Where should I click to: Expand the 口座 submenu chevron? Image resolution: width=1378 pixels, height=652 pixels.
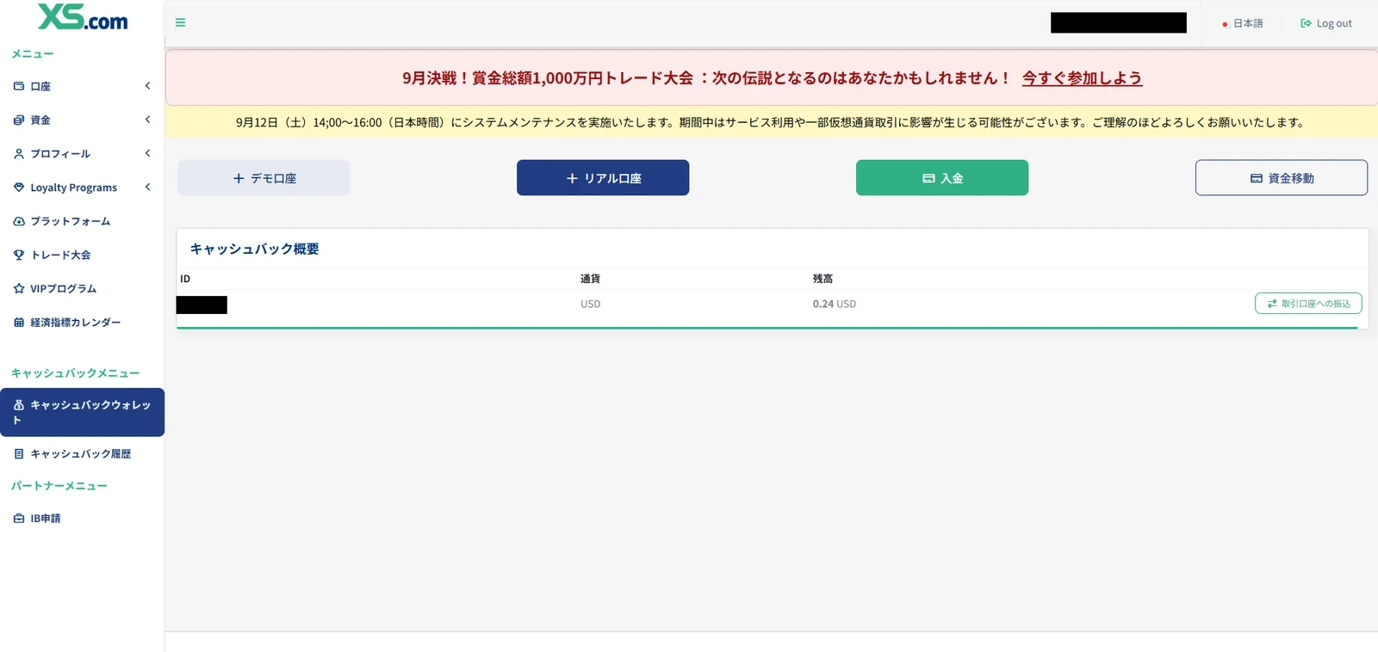(147, 85)
